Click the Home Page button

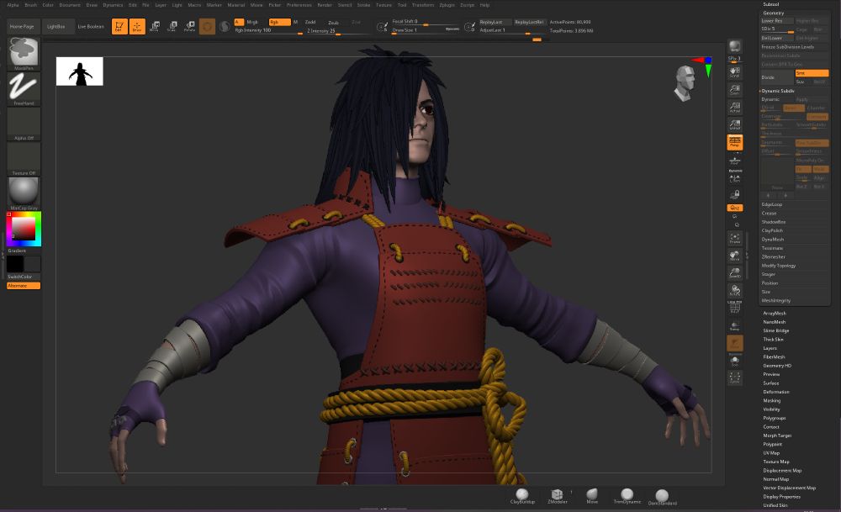point(22,26)
